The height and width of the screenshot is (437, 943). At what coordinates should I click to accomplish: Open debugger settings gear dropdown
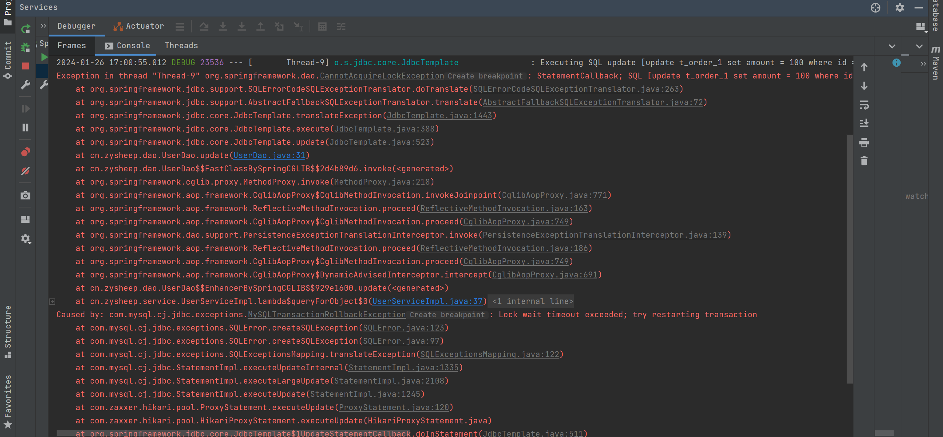coord(26,239)
